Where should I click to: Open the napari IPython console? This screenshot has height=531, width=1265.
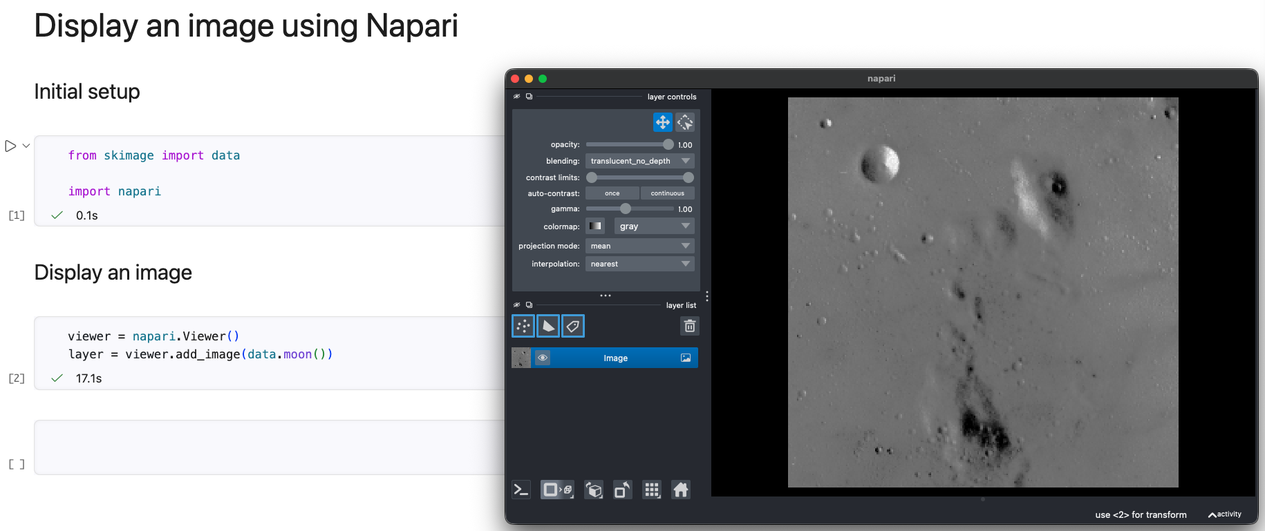click(521, 490)
